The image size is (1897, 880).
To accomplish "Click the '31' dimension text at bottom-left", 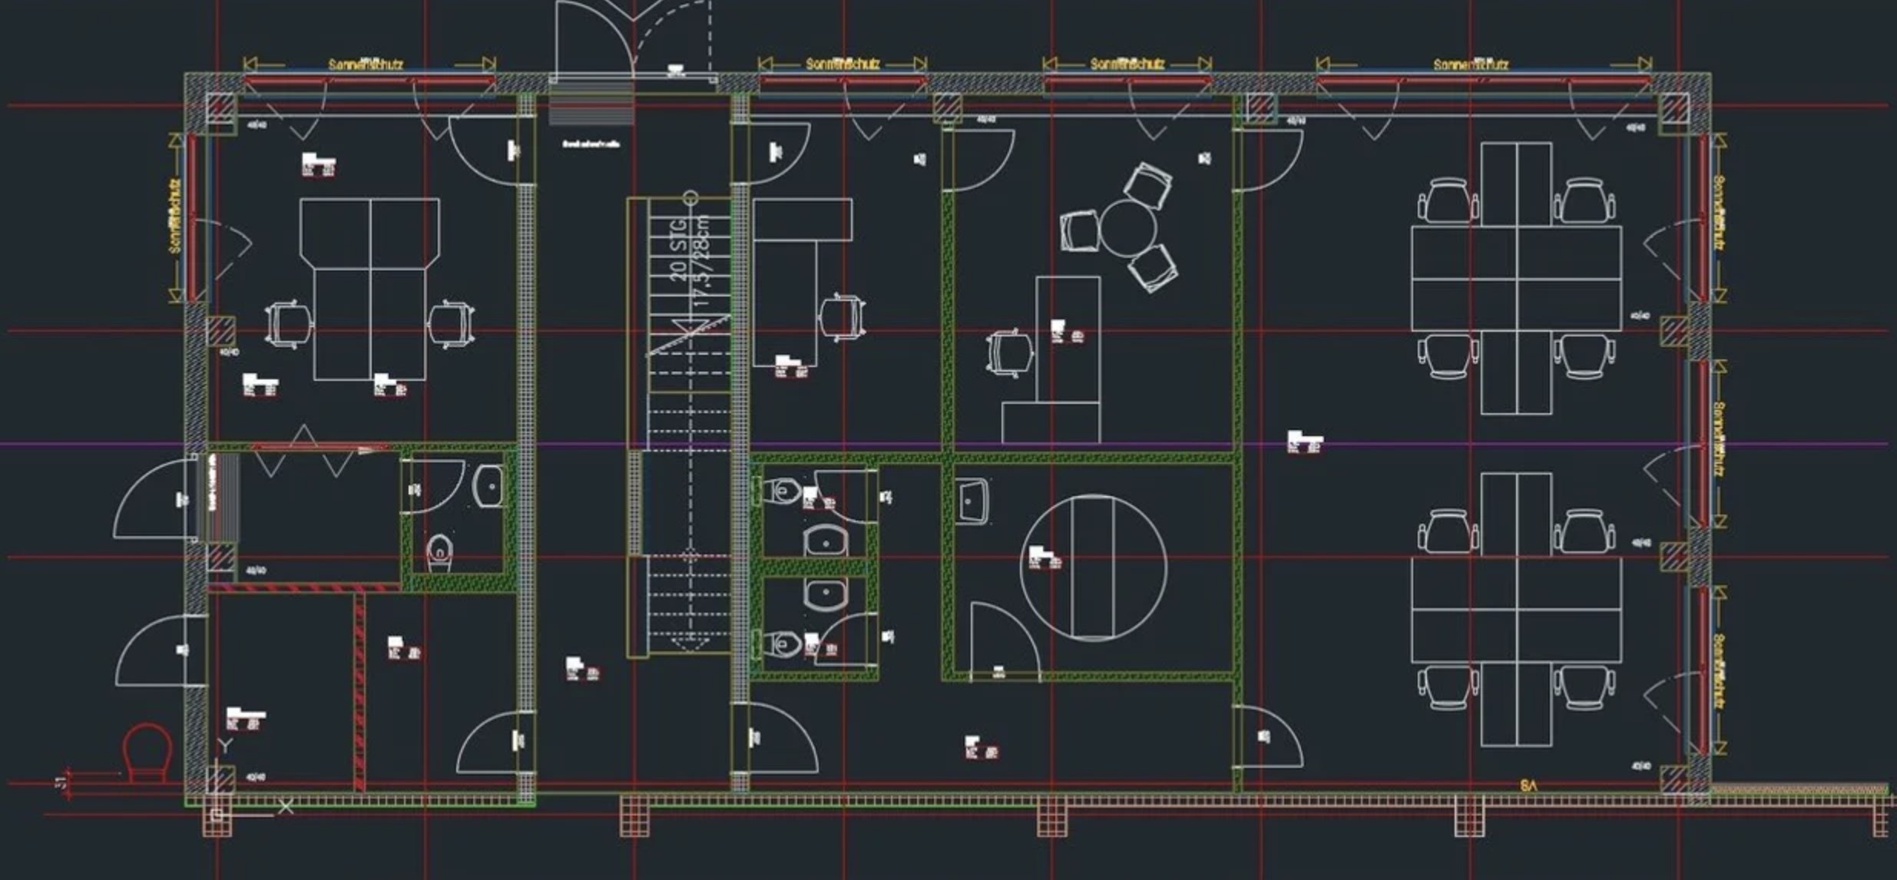I will [x=60, y=784].
